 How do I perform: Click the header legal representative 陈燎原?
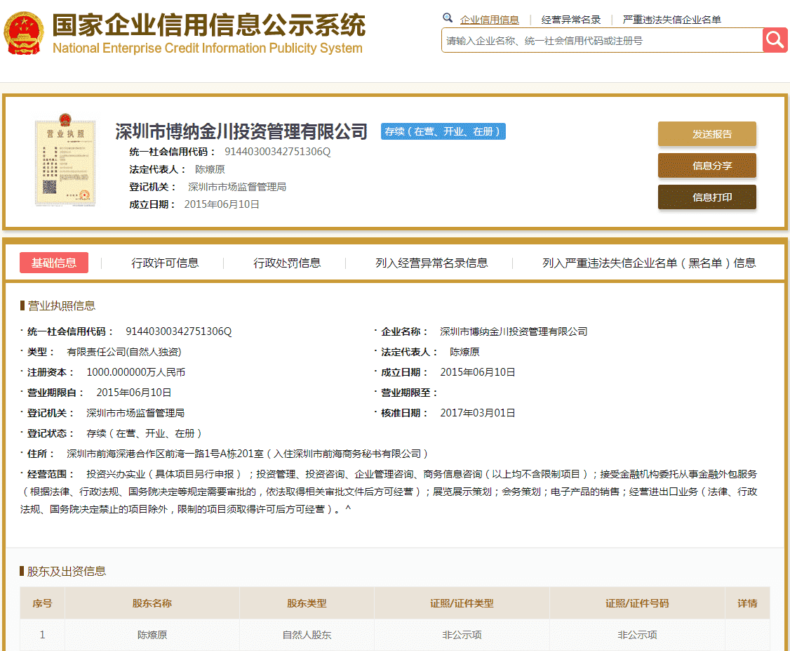point(210,169)
